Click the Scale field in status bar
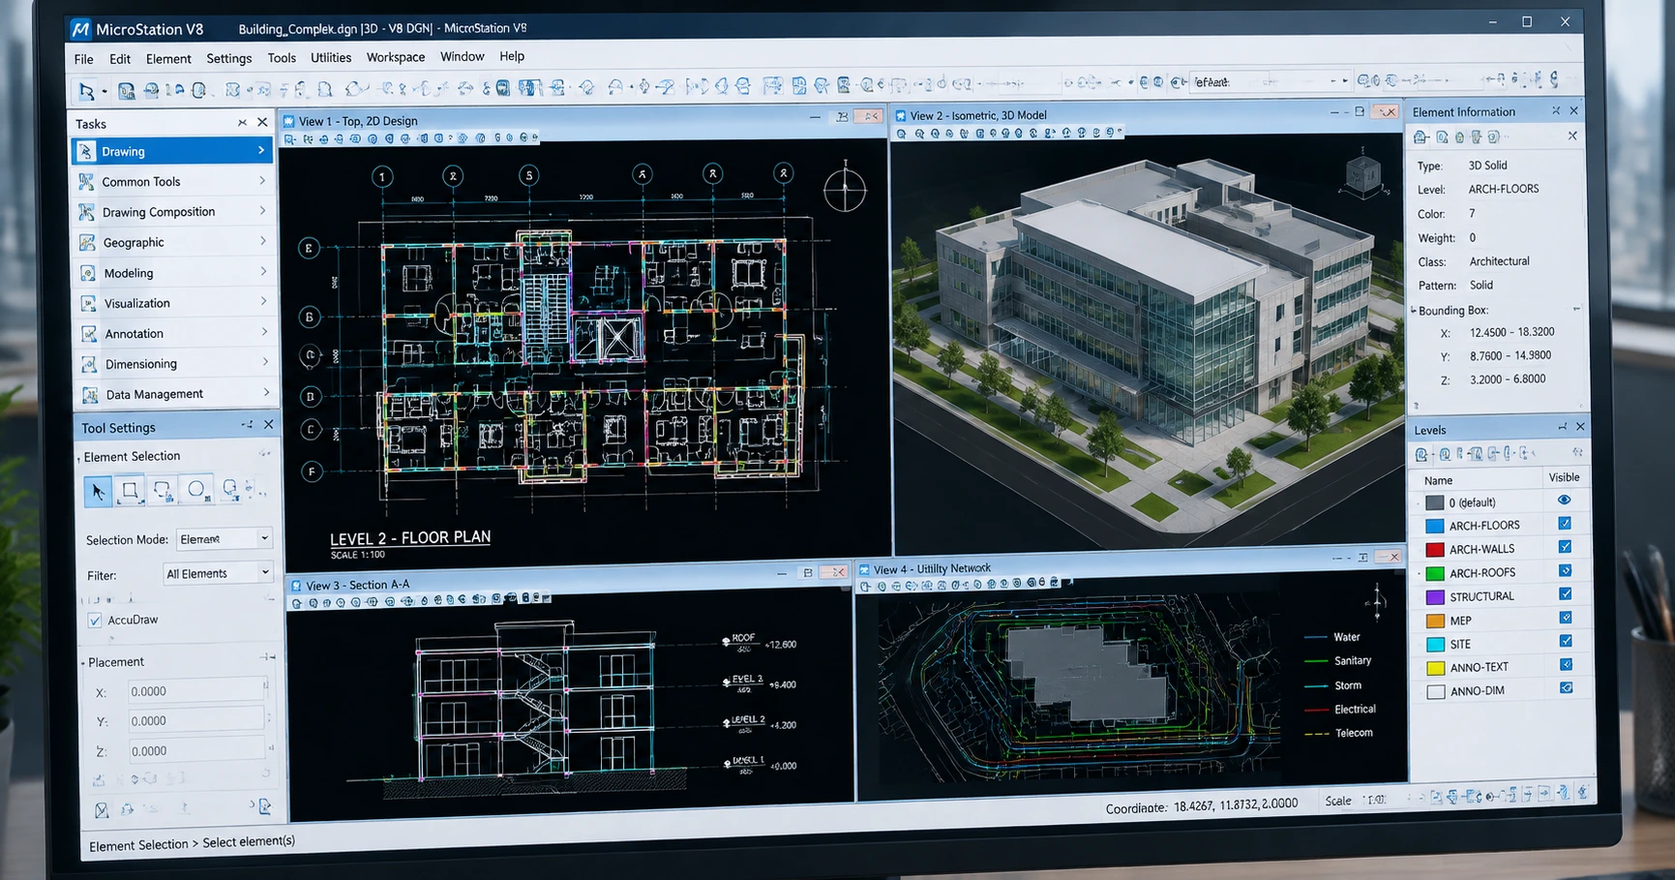 point(1375,800)
